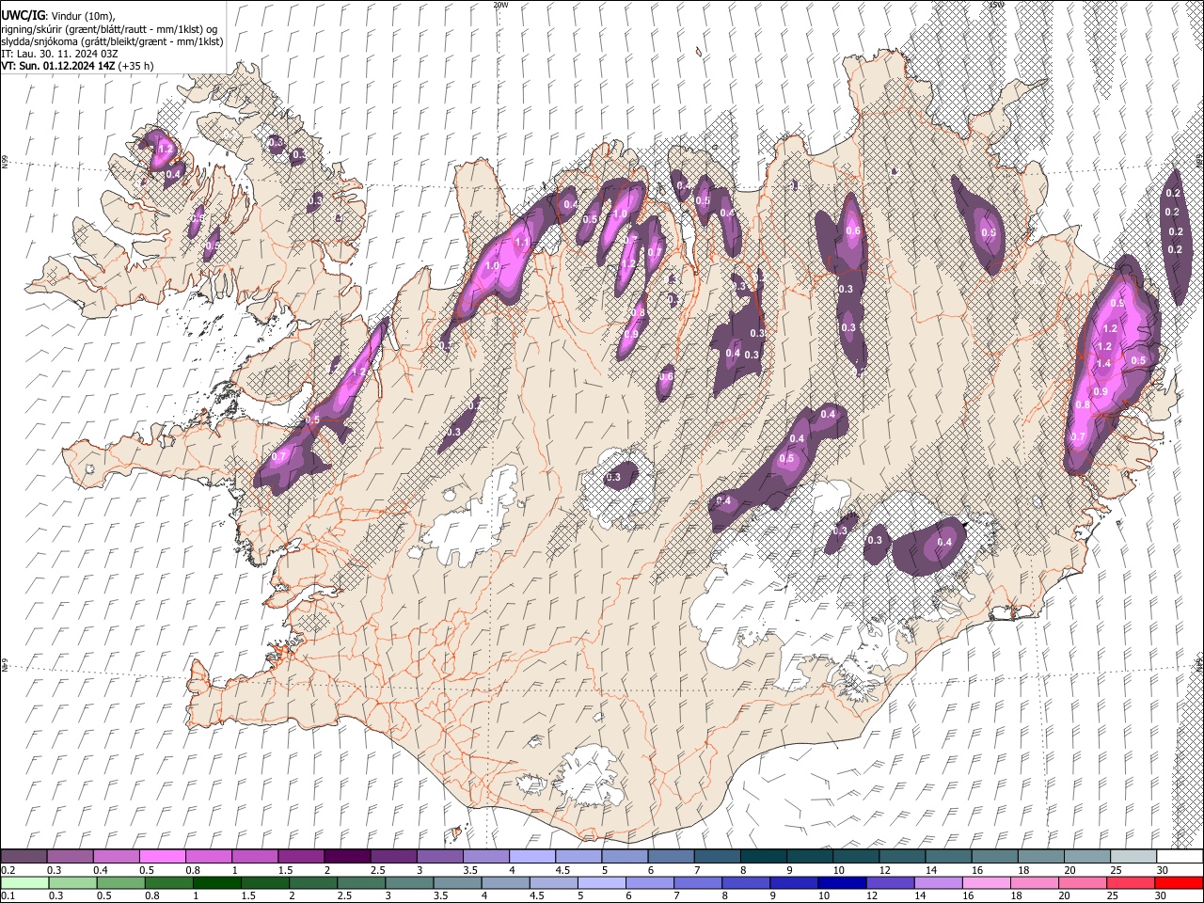Click upper legend swatch between 0.8 and 1

(x=208, y=857)
